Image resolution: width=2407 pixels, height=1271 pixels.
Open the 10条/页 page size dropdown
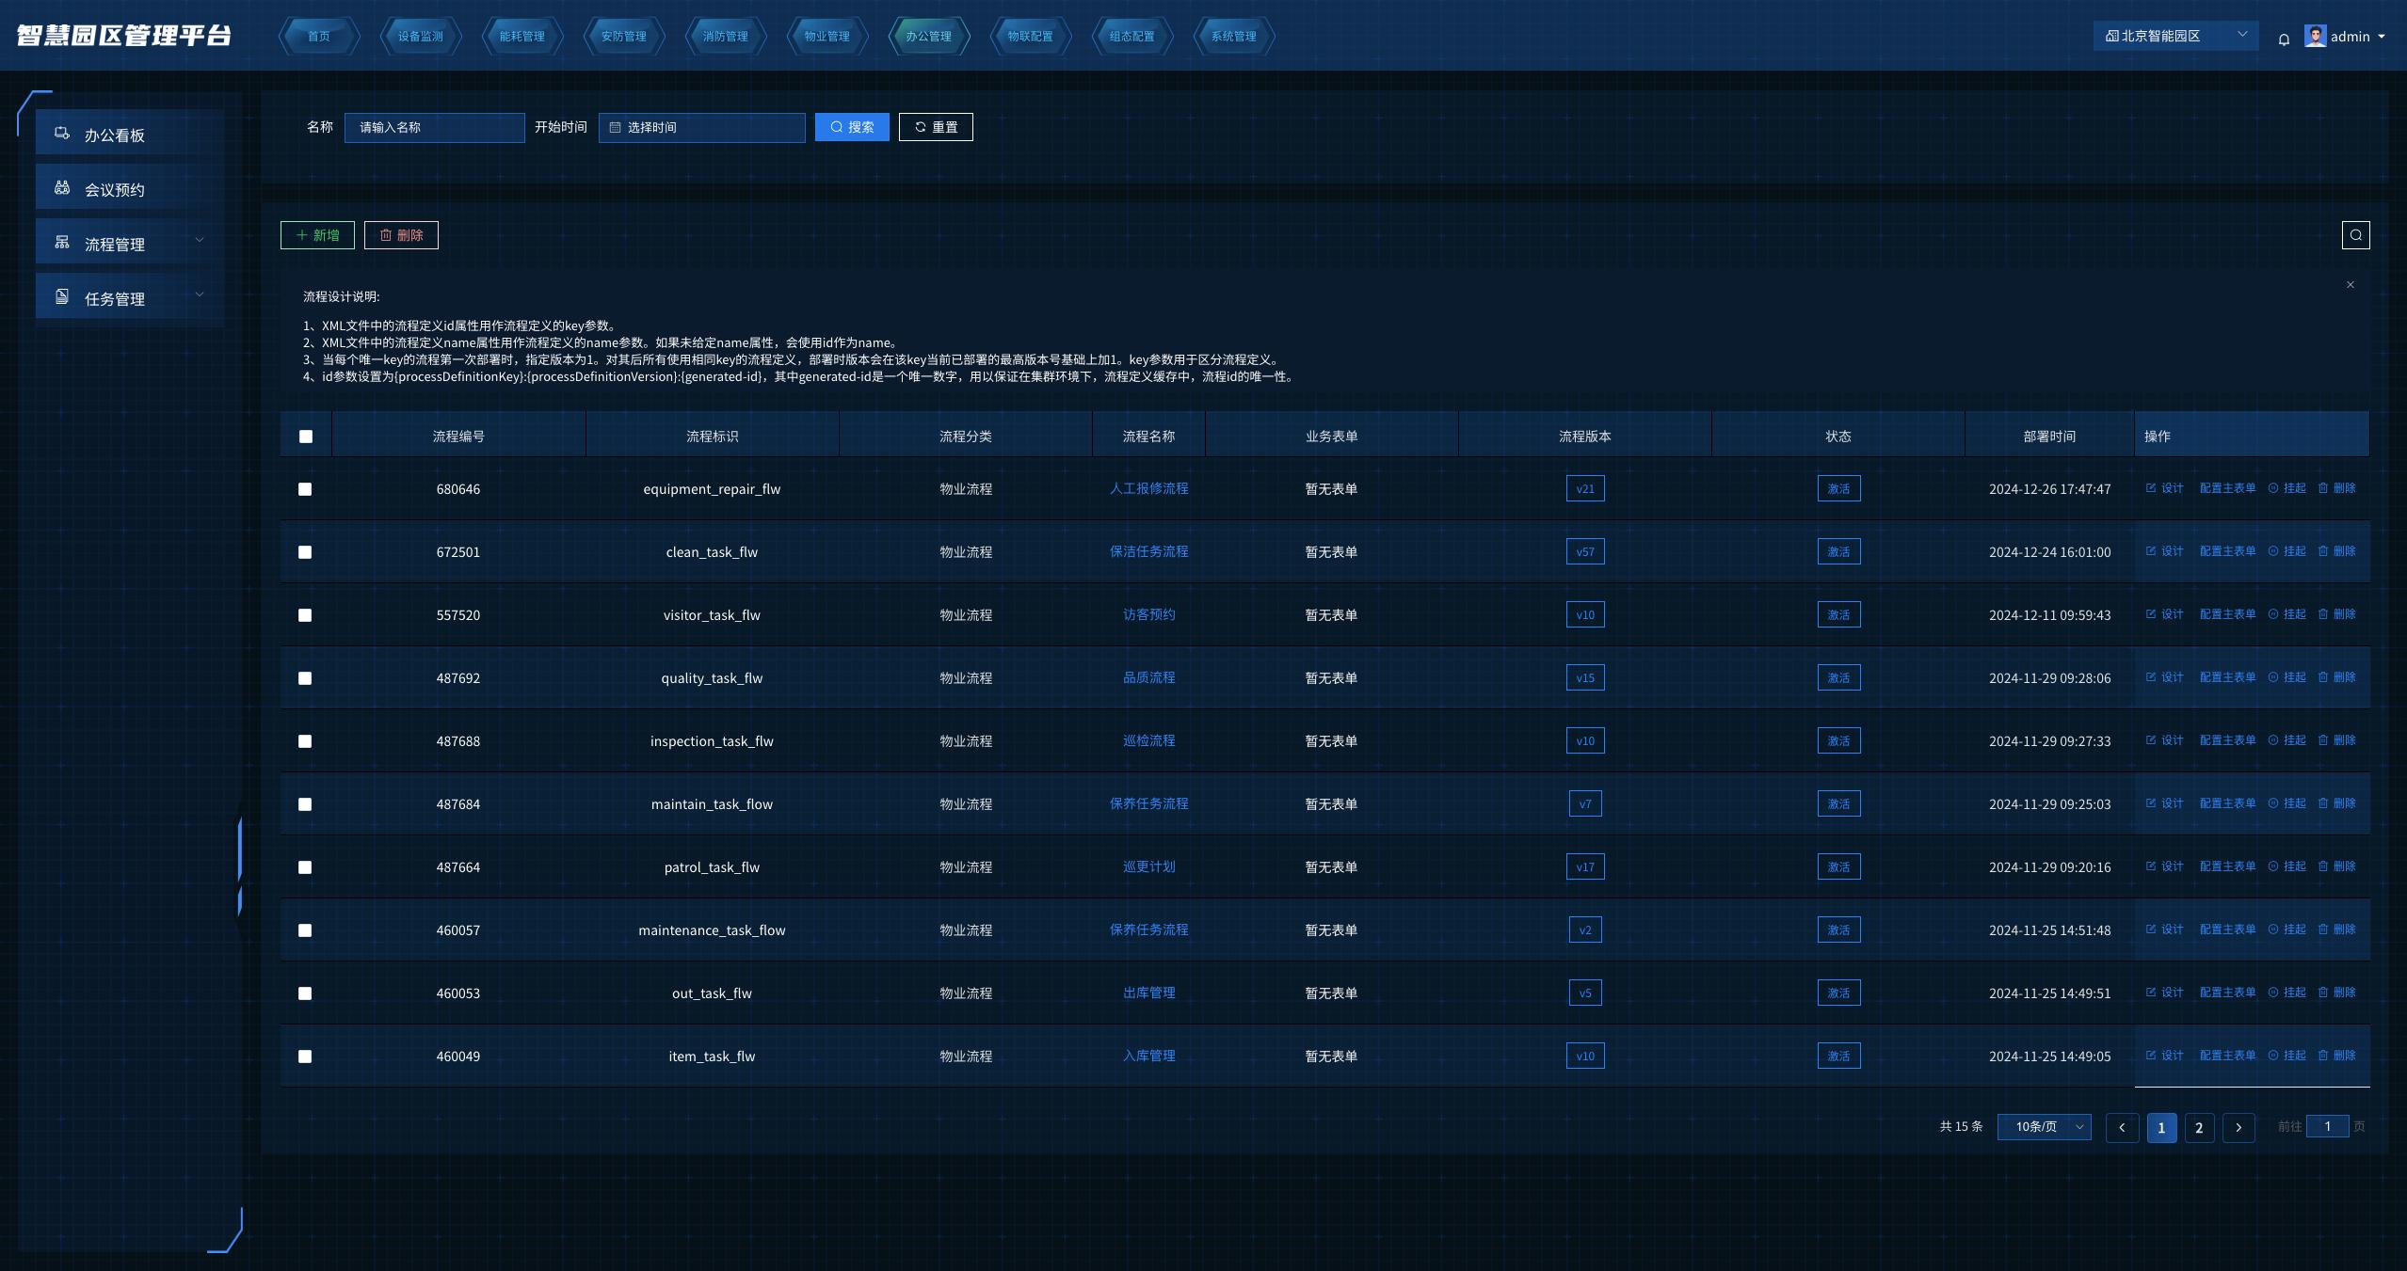[x=2044, y=1127]
